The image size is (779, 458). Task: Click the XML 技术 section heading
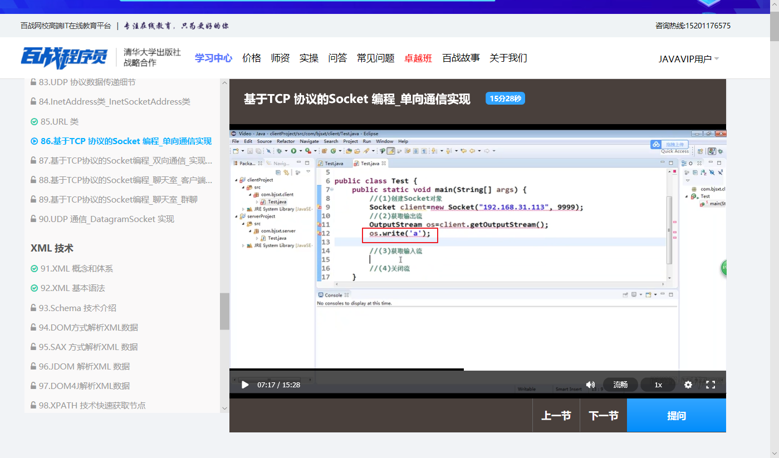[52, 248]
